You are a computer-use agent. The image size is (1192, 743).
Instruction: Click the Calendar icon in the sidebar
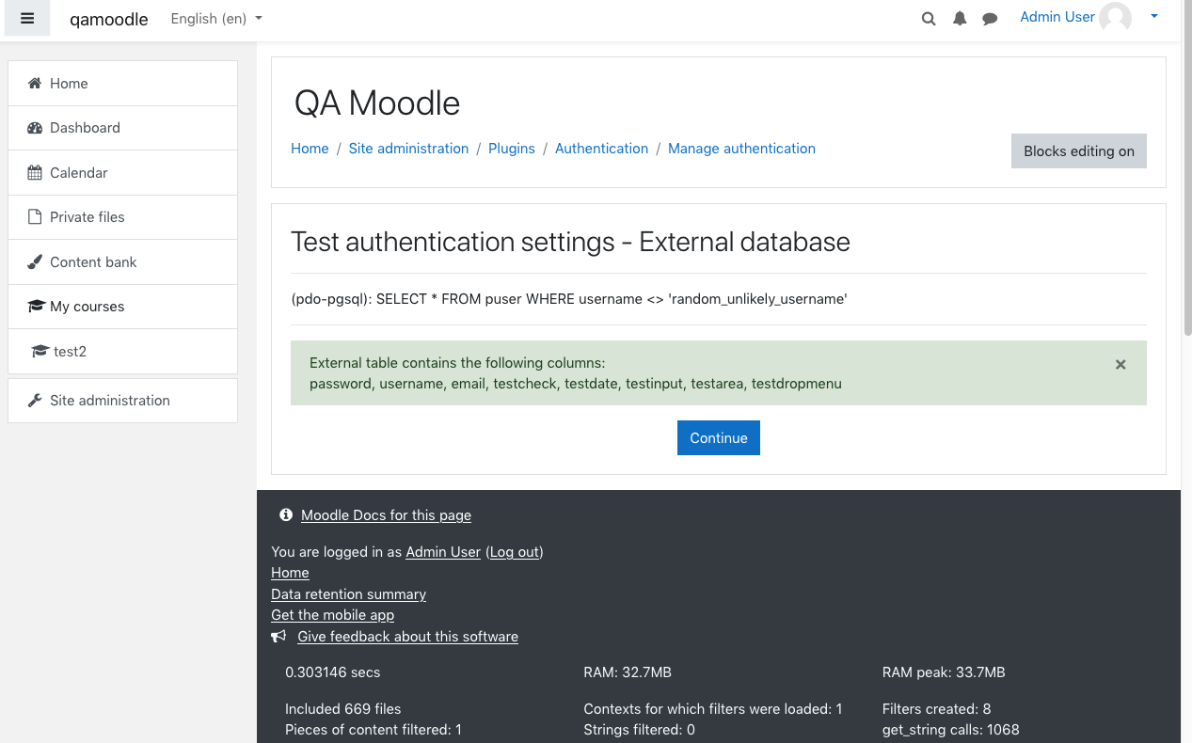(x=35, y=173)
